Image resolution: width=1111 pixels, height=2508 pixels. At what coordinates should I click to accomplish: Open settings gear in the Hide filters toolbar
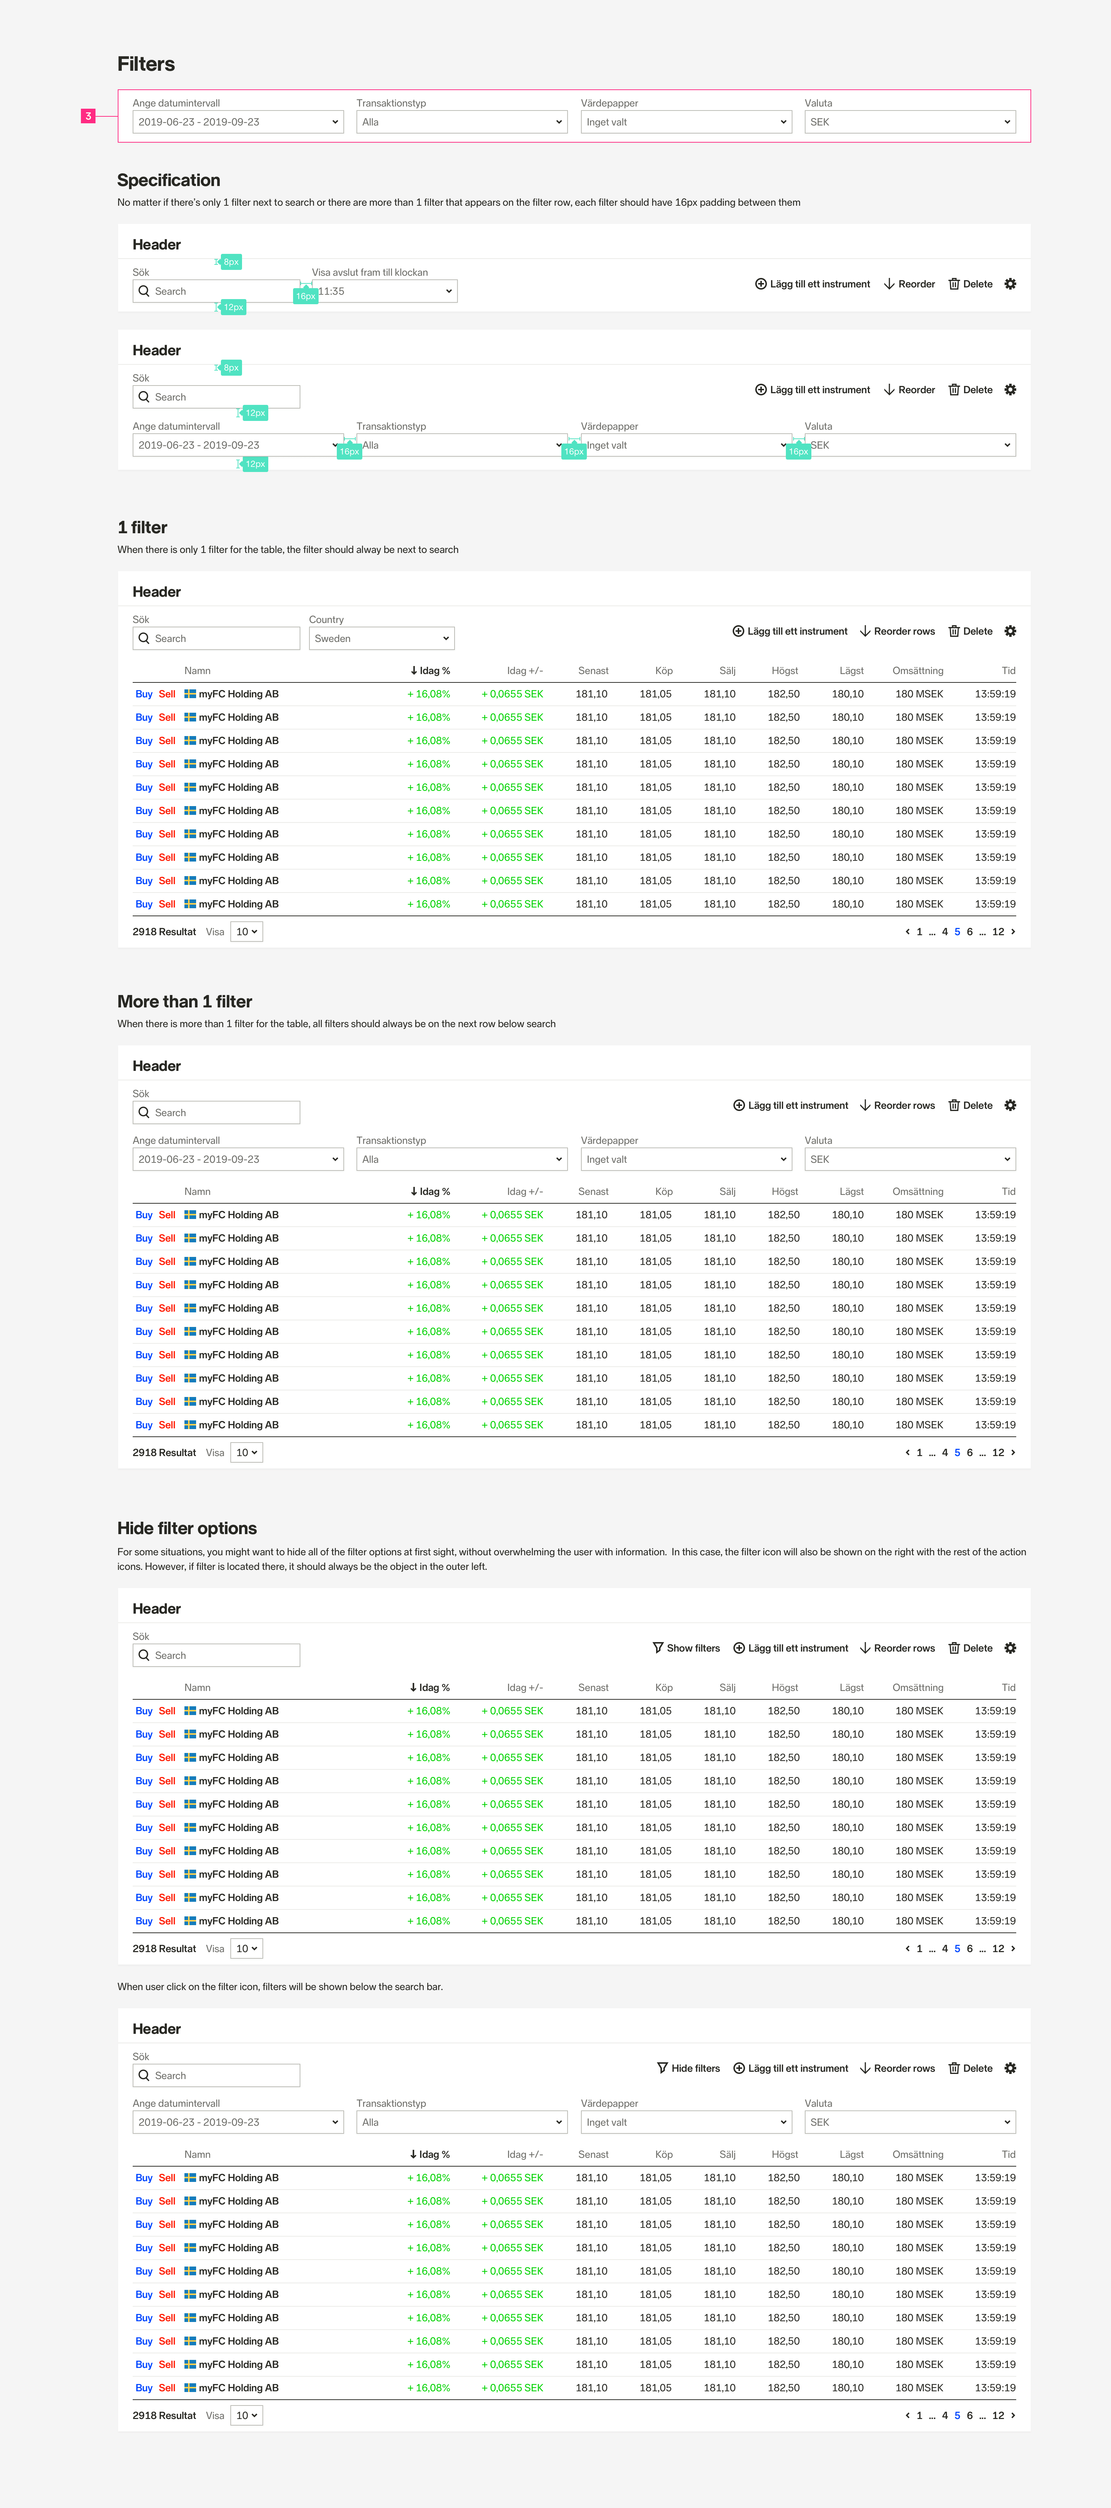pyautogui.click(x=1010, y=2068)
